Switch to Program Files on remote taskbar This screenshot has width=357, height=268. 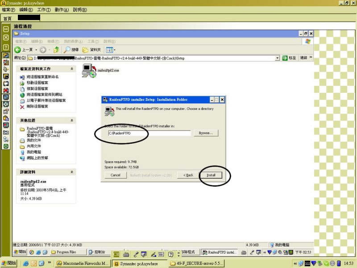click(68, 252)
